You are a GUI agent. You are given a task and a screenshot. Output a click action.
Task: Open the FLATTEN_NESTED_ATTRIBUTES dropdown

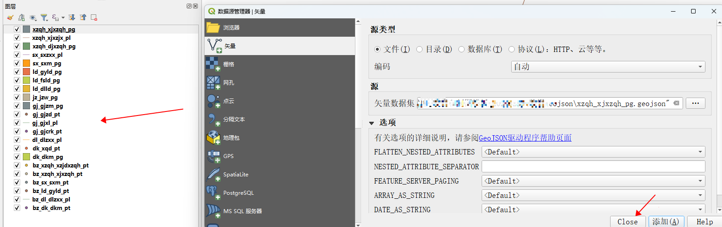point(593,152)
